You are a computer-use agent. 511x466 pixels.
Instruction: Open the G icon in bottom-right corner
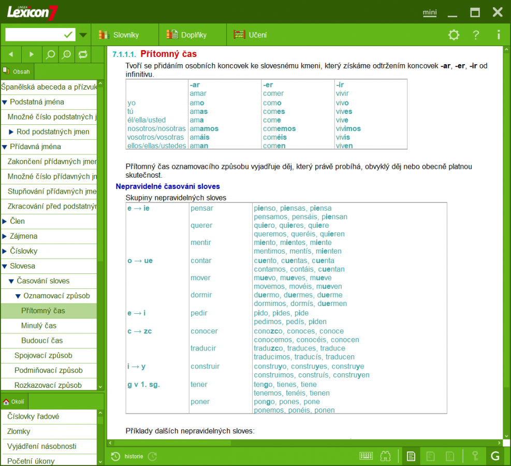(x=495, y=456)
